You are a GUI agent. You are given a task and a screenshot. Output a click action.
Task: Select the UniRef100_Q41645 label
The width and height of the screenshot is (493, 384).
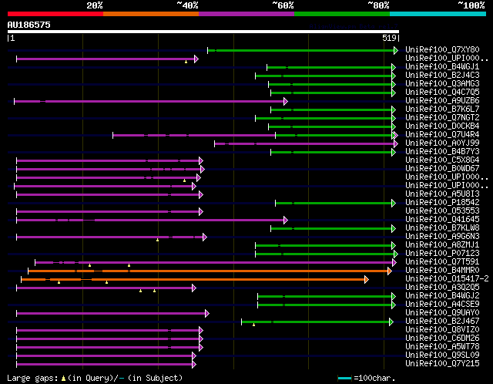tap(442, 220)
